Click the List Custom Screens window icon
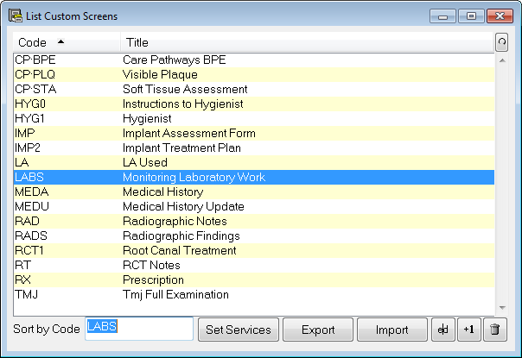Viewport: 522px width, 358px height. point(16,16)
